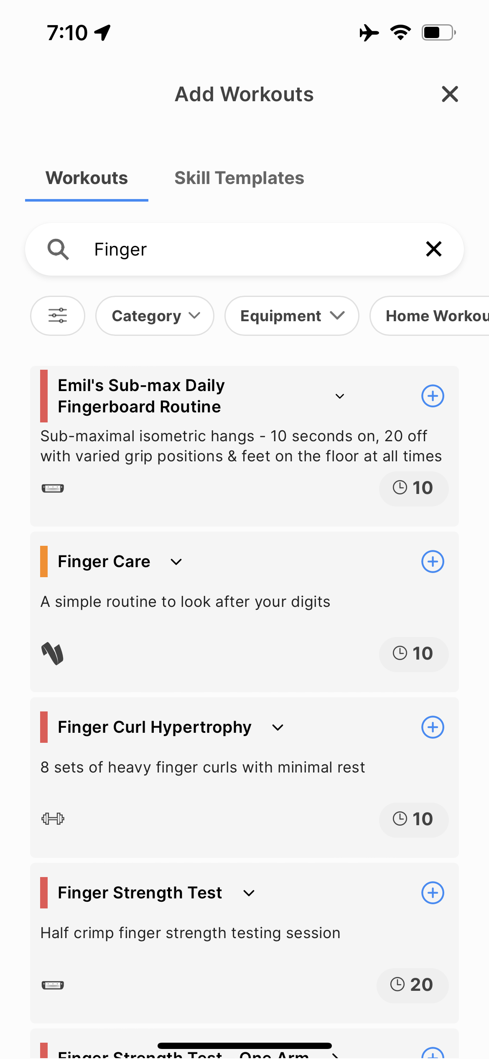The image size is (489, 1059).
Task: Click the search magnifier icon
Action: [58, 249]
